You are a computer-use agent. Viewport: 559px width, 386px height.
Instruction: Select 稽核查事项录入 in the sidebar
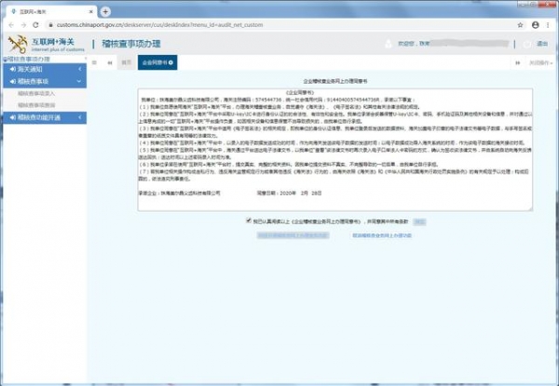click(x=37, y=93)
